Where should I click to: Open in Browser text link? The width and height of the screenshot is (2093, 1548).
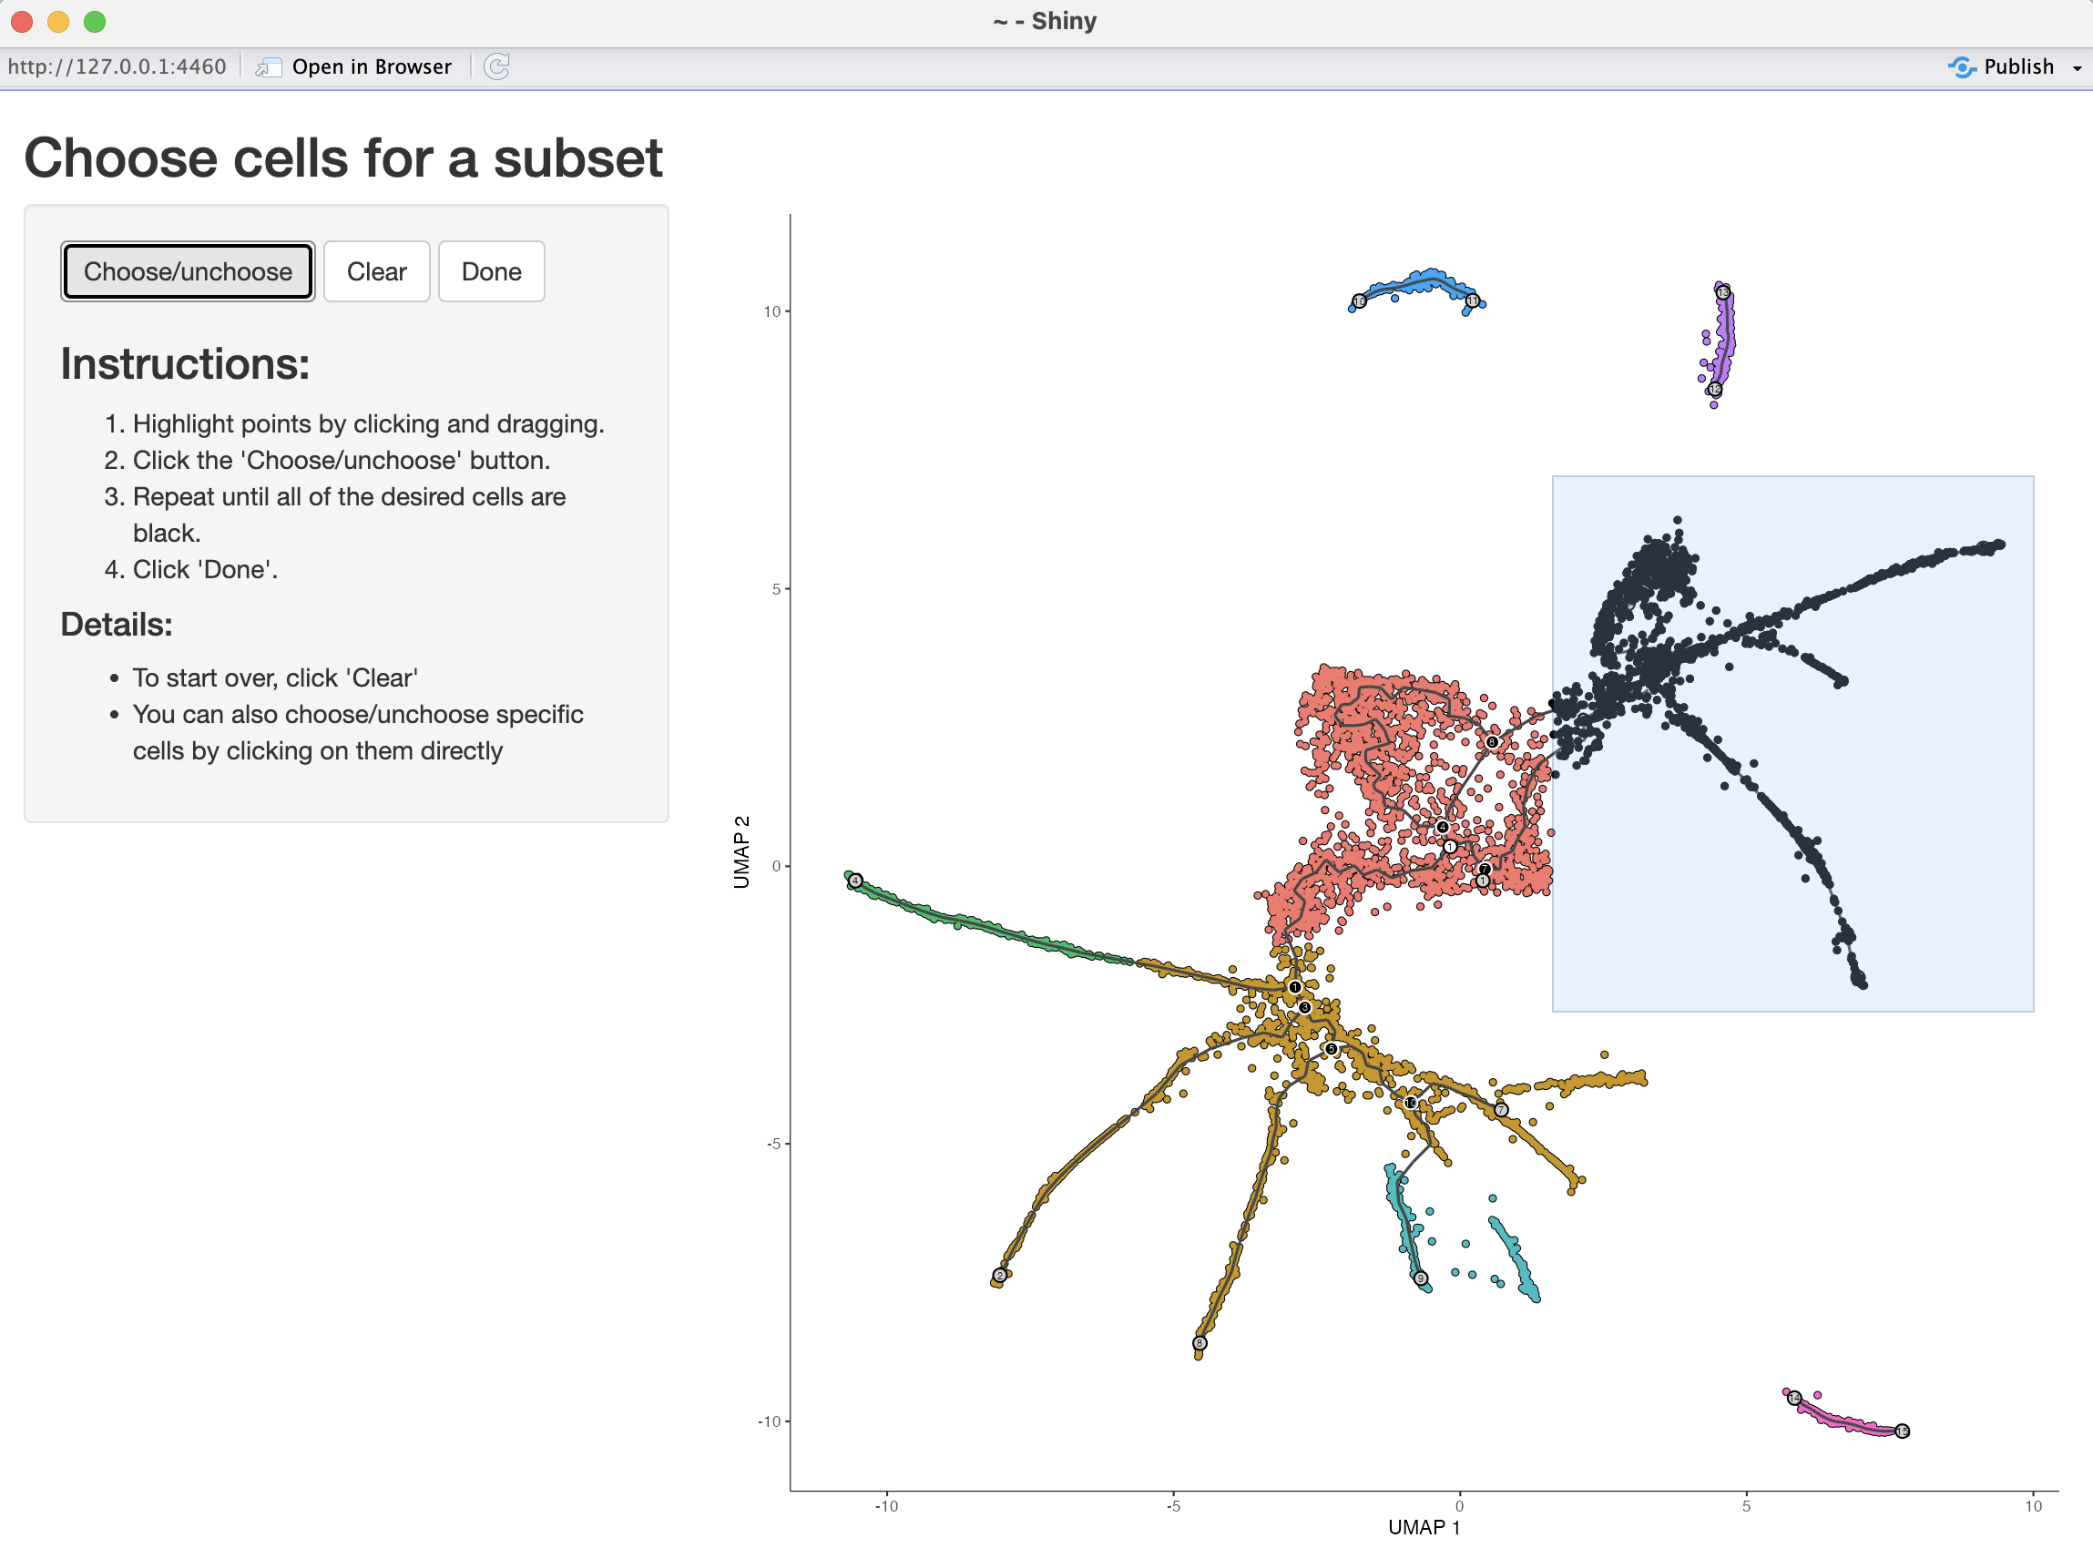(x=373, y=66)
